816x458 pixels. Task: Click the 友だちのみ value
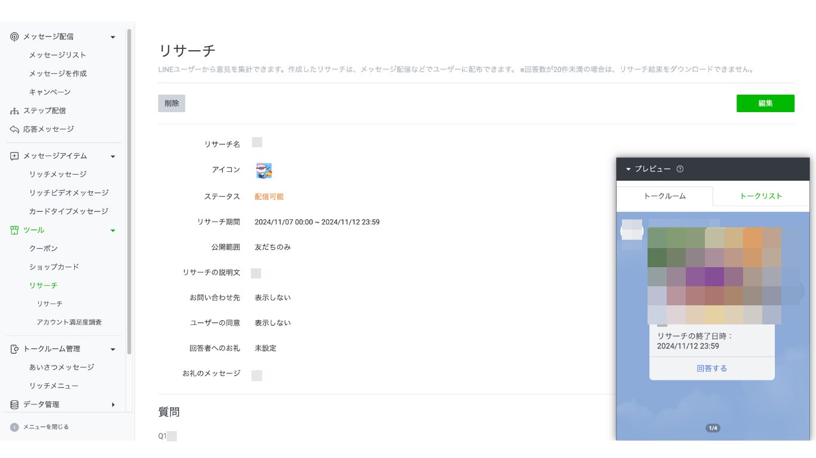click(273, 247)
